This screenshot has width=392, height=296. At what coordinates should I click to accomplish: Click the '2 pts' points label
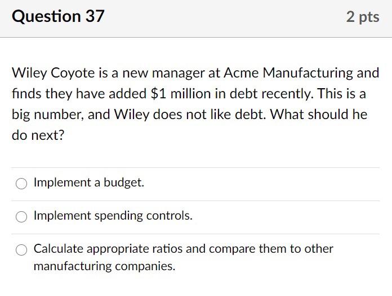pyautogui.click(x=363, y=17)
